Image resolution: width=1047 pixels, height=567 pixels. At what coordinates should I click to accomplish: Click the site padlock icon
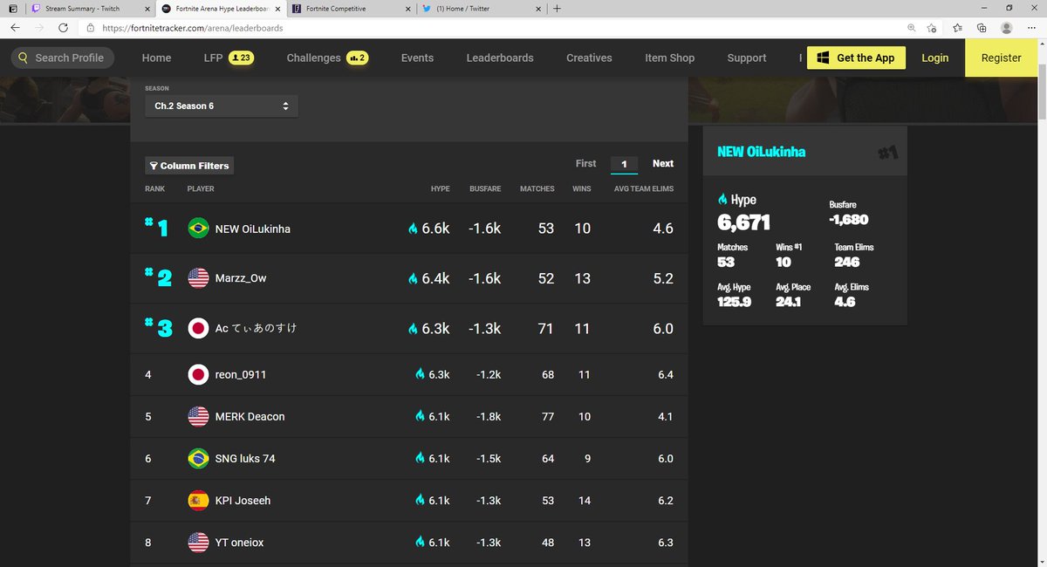pyautogui.click(x=90, y=28)
